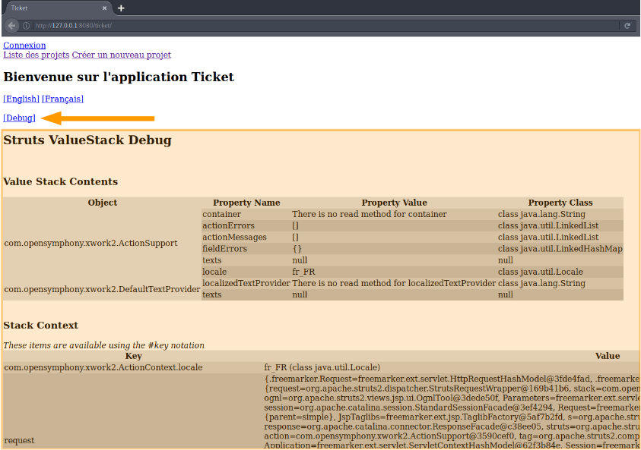Click the Value Stack Contents heading
The height and width of the screenshot is (450, 641).
pos(61,181)
